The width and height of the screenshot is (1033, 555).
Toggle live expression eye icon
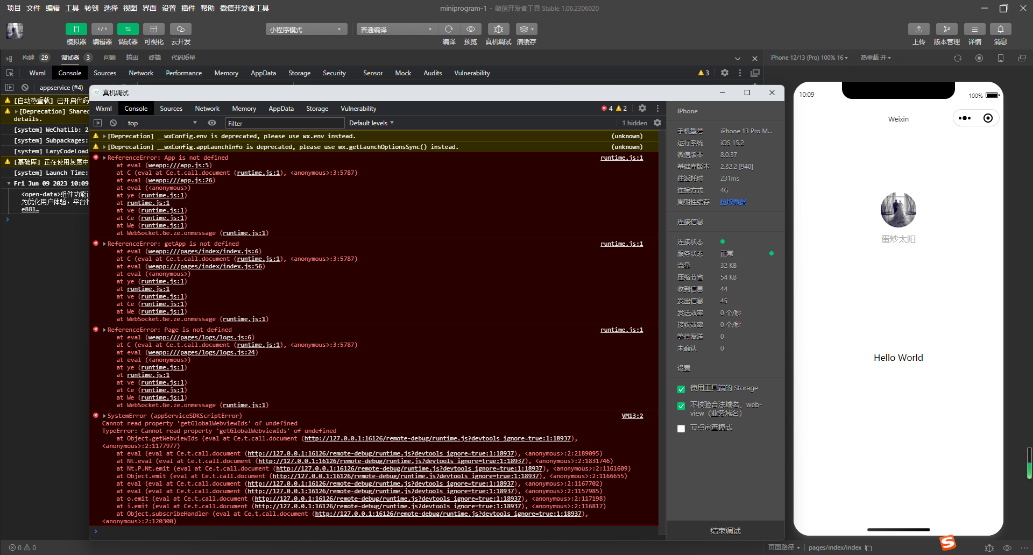(212, 123)
